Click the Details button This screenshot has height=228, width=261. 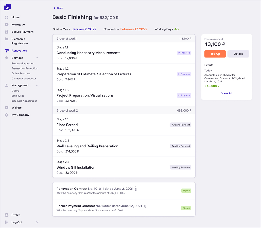click(238, 54)
